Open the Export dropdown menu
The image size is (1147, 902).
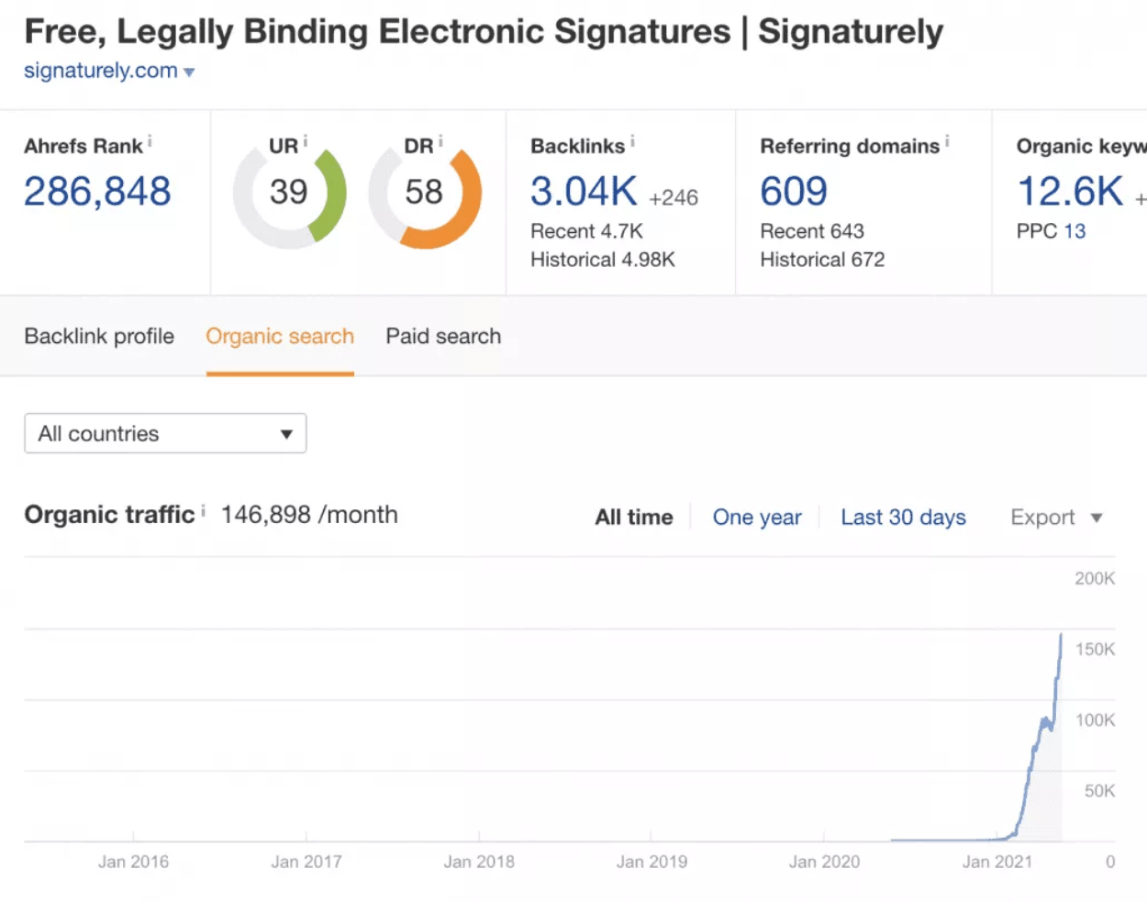[x=1056, y=518]
